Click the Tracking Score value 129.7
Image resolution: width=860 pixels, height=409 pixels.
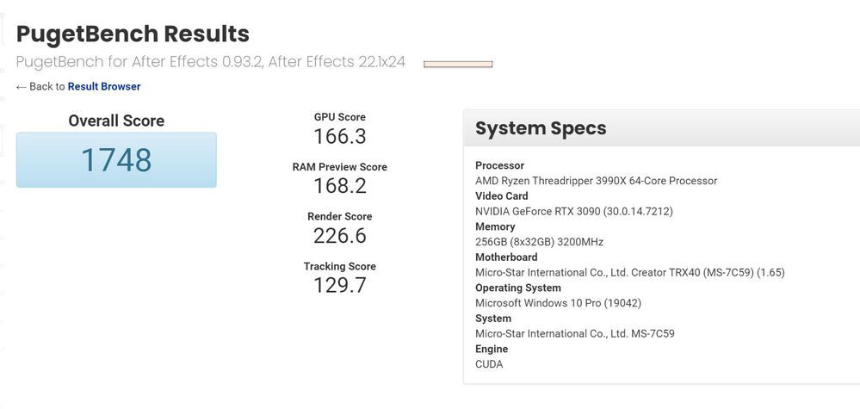point(340,285)
